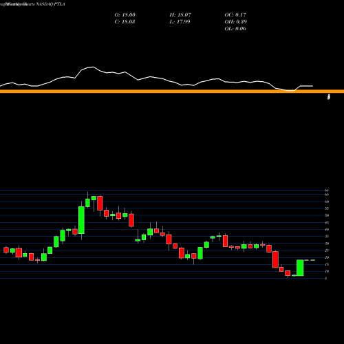
Task: Click the 10 price axis label
Action: tap(327, 271)
